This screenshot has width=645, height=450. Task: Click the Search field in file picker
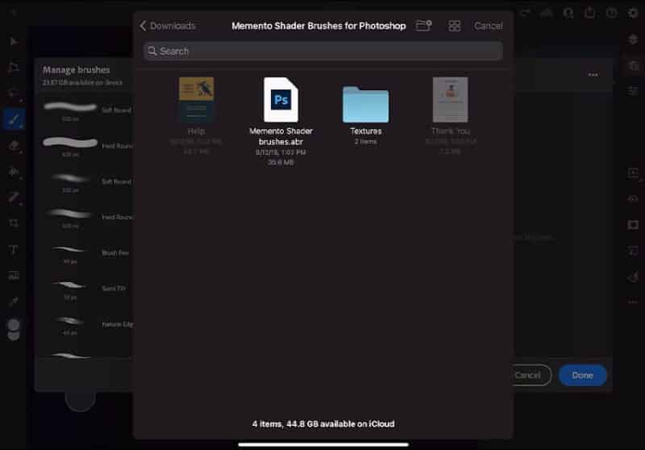(323, 51)
